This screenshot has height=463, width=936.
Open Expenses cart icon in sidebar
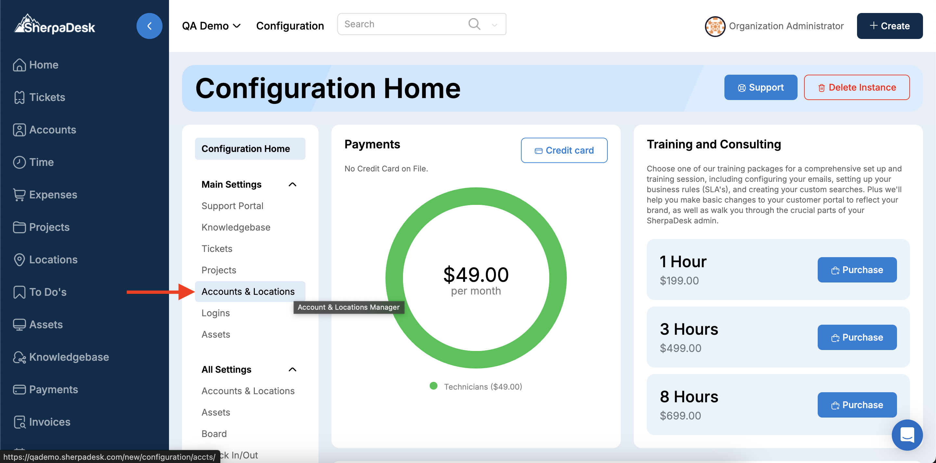(x=19, y=194)
